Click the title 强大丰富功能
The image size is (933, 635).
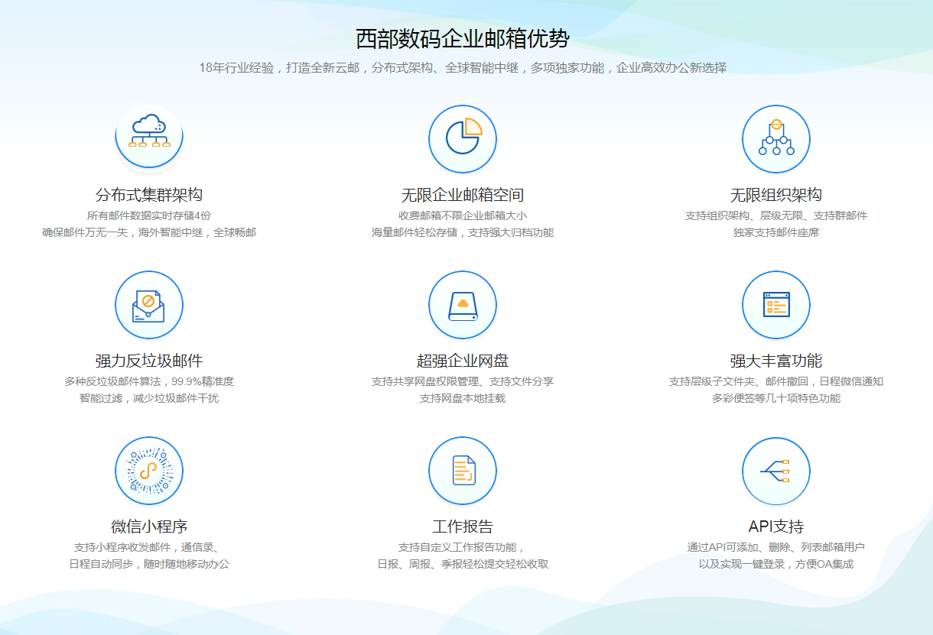pyautogui.click(x=776, y=361)
